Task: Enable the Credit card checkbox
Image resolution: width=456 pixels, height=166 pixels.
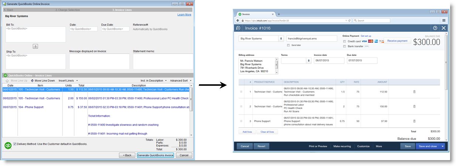Action: pyautogui.click(x=344, y=41)
